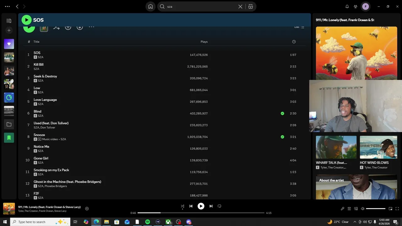Toggle album shuffle icon below the header
The height and width of the screenshot is (226, 402).
(56, 28)
